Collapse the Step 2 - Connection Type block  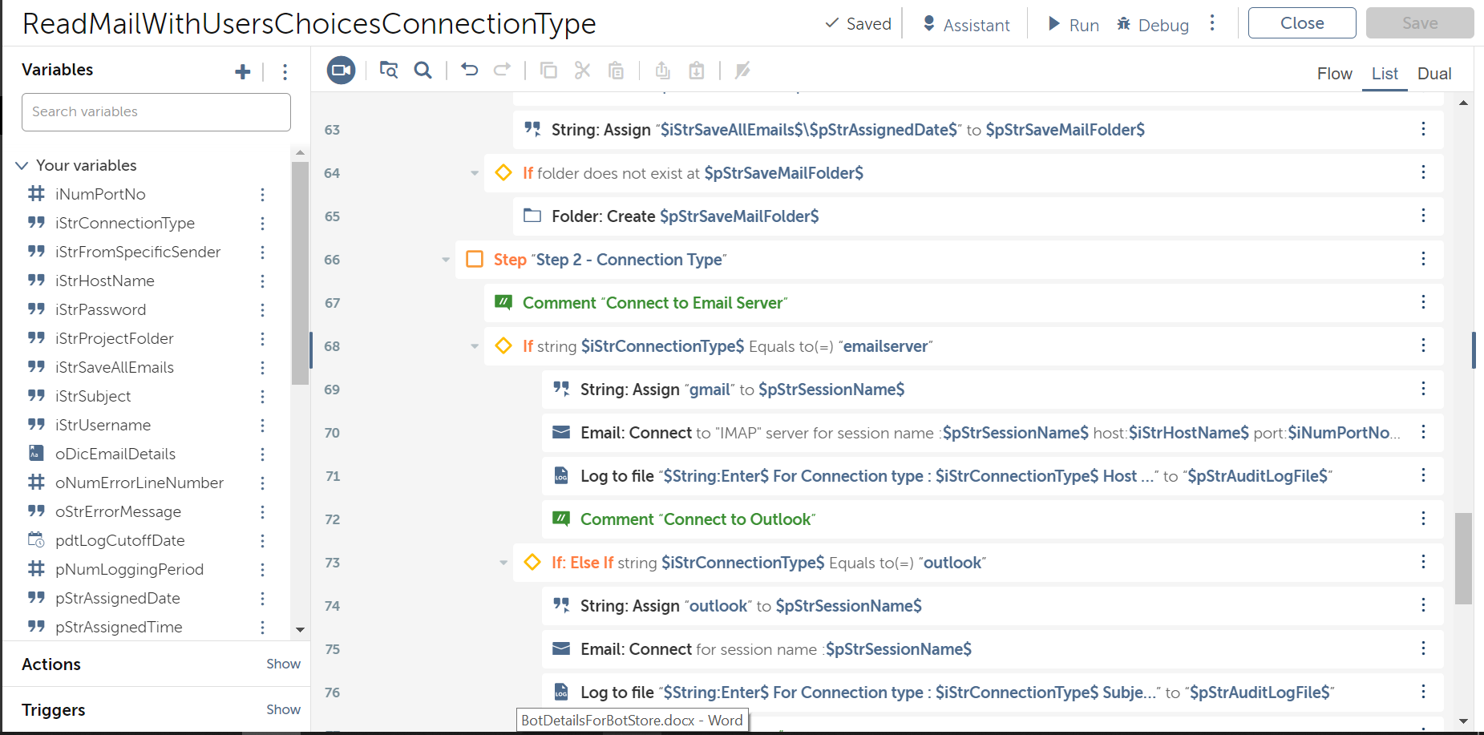pyautogui.click(x=446, y=260)
